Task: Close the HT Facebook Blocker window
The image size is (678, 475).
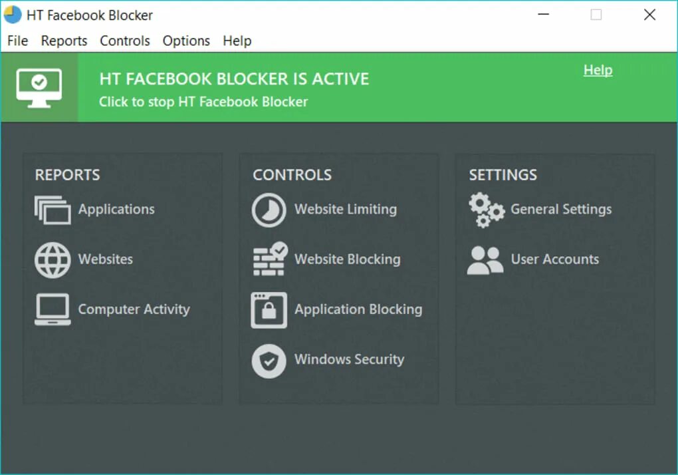Action: pyautogui.click(x=649, y=14)
